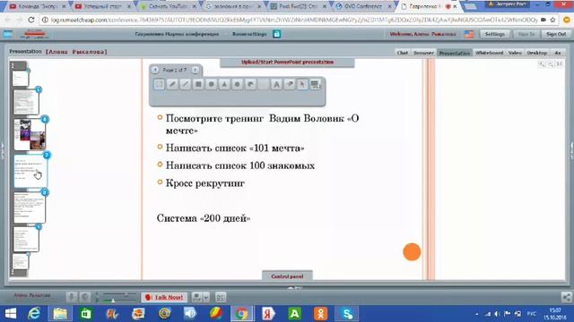The image size is (574, 322).
Task: Select slide thumbnail numbered 8
Action: click(x=30, y=208)
